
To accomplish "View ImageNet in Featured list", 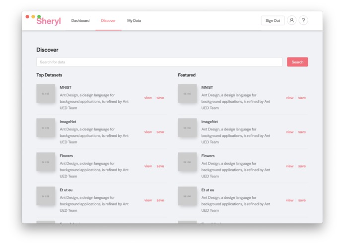I will point(289,132).
